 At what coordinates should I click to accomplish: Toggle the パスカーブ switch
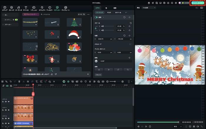click(130, 44)
